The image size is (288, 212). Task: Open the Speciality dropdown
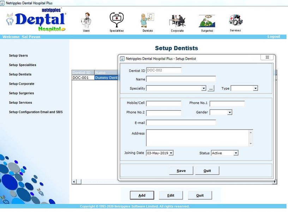204,89
